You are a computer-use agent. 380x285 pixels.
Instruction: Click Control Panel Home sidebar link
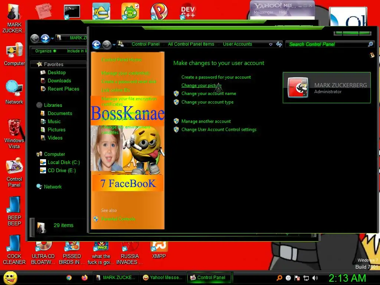point(121,60)
